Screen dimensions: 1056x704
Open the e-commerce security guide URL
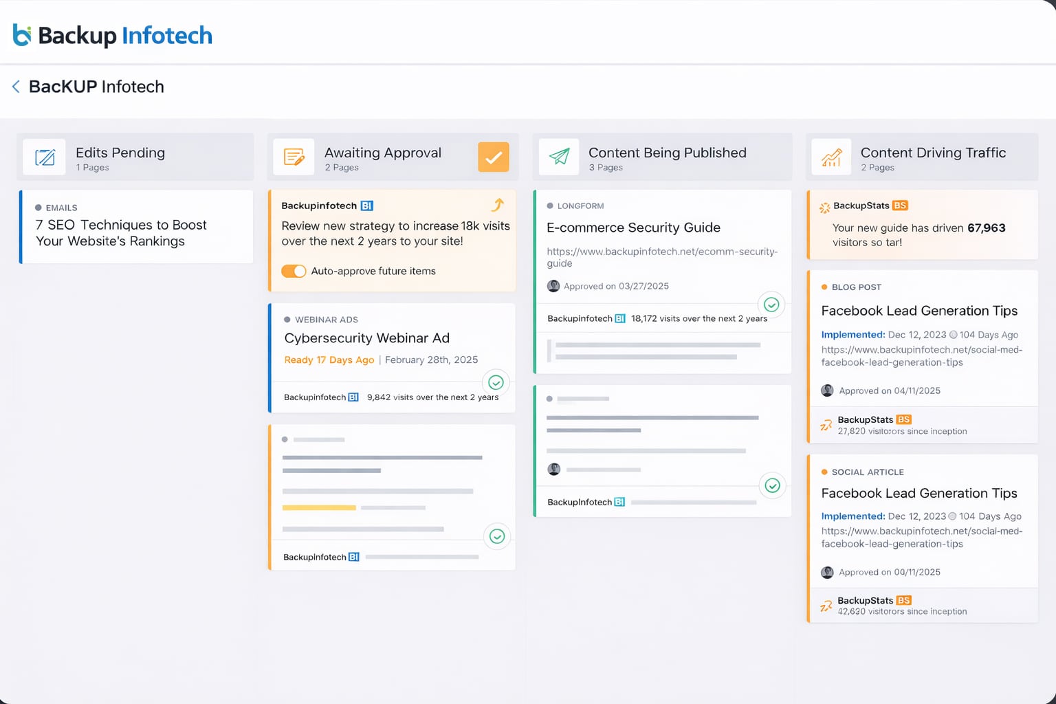[661, 257]
